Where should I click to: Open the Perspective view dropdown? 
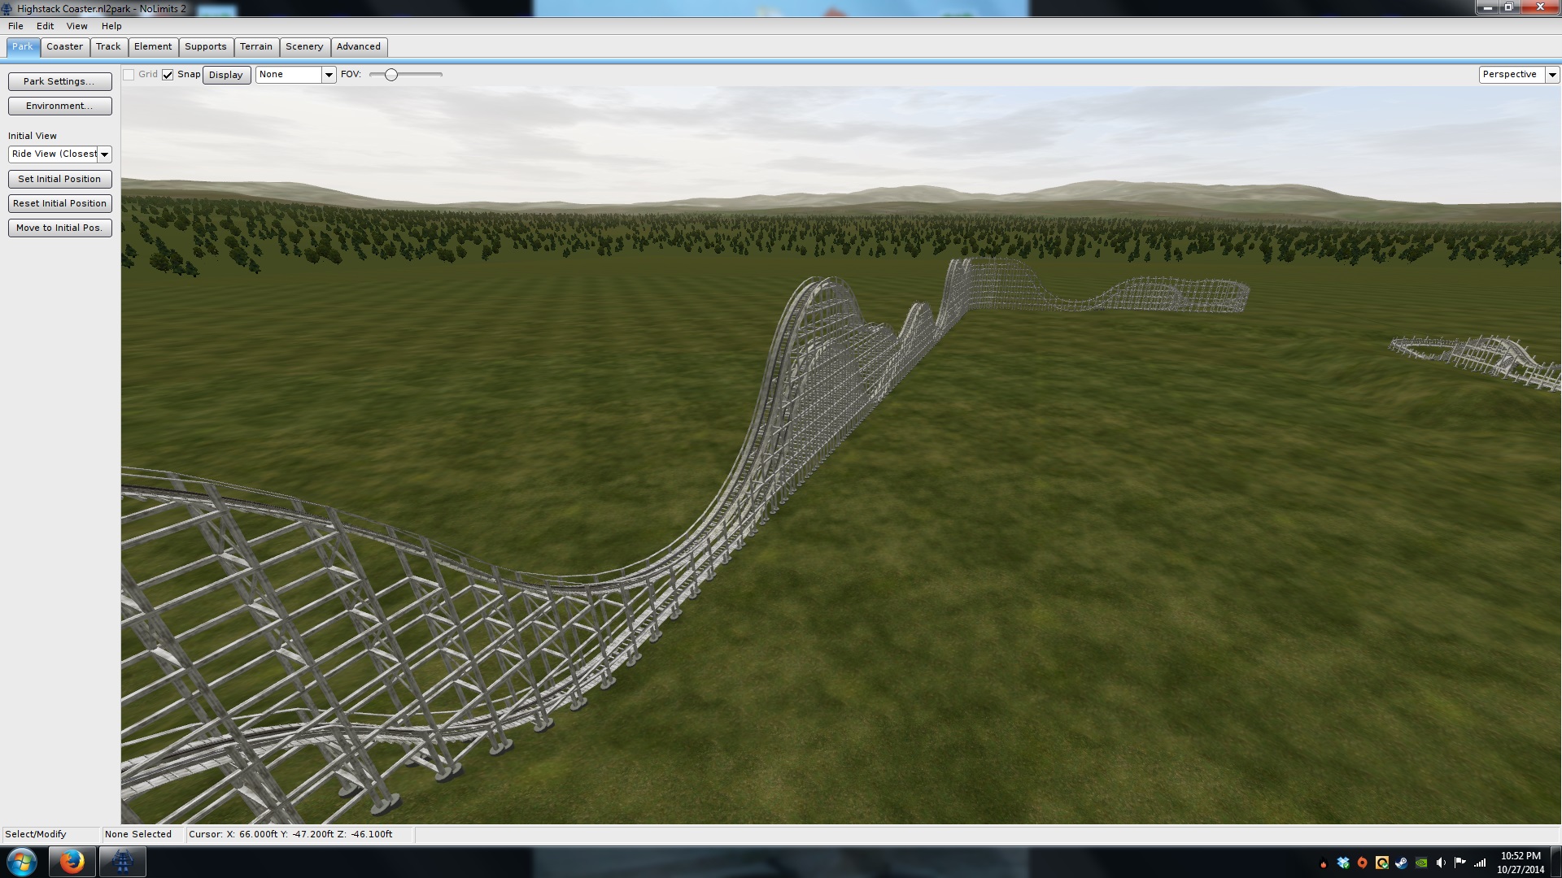pyautogui.click(x=1552, y=75)
